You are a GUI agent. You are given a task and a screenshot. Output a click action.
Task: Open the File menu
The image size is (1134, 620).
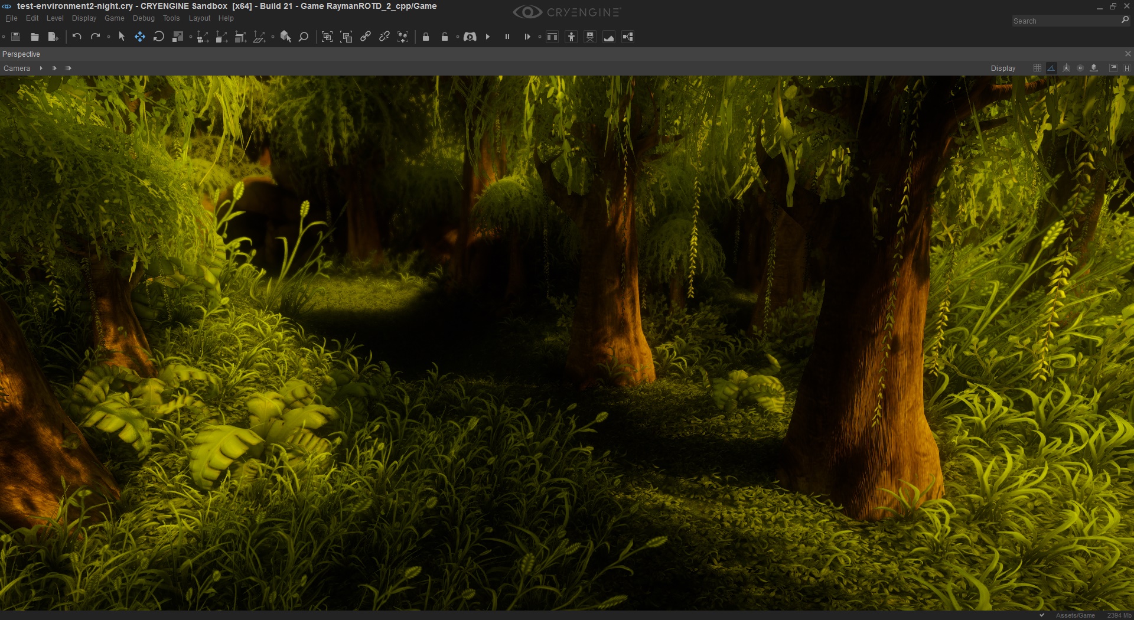coord(11,18)
